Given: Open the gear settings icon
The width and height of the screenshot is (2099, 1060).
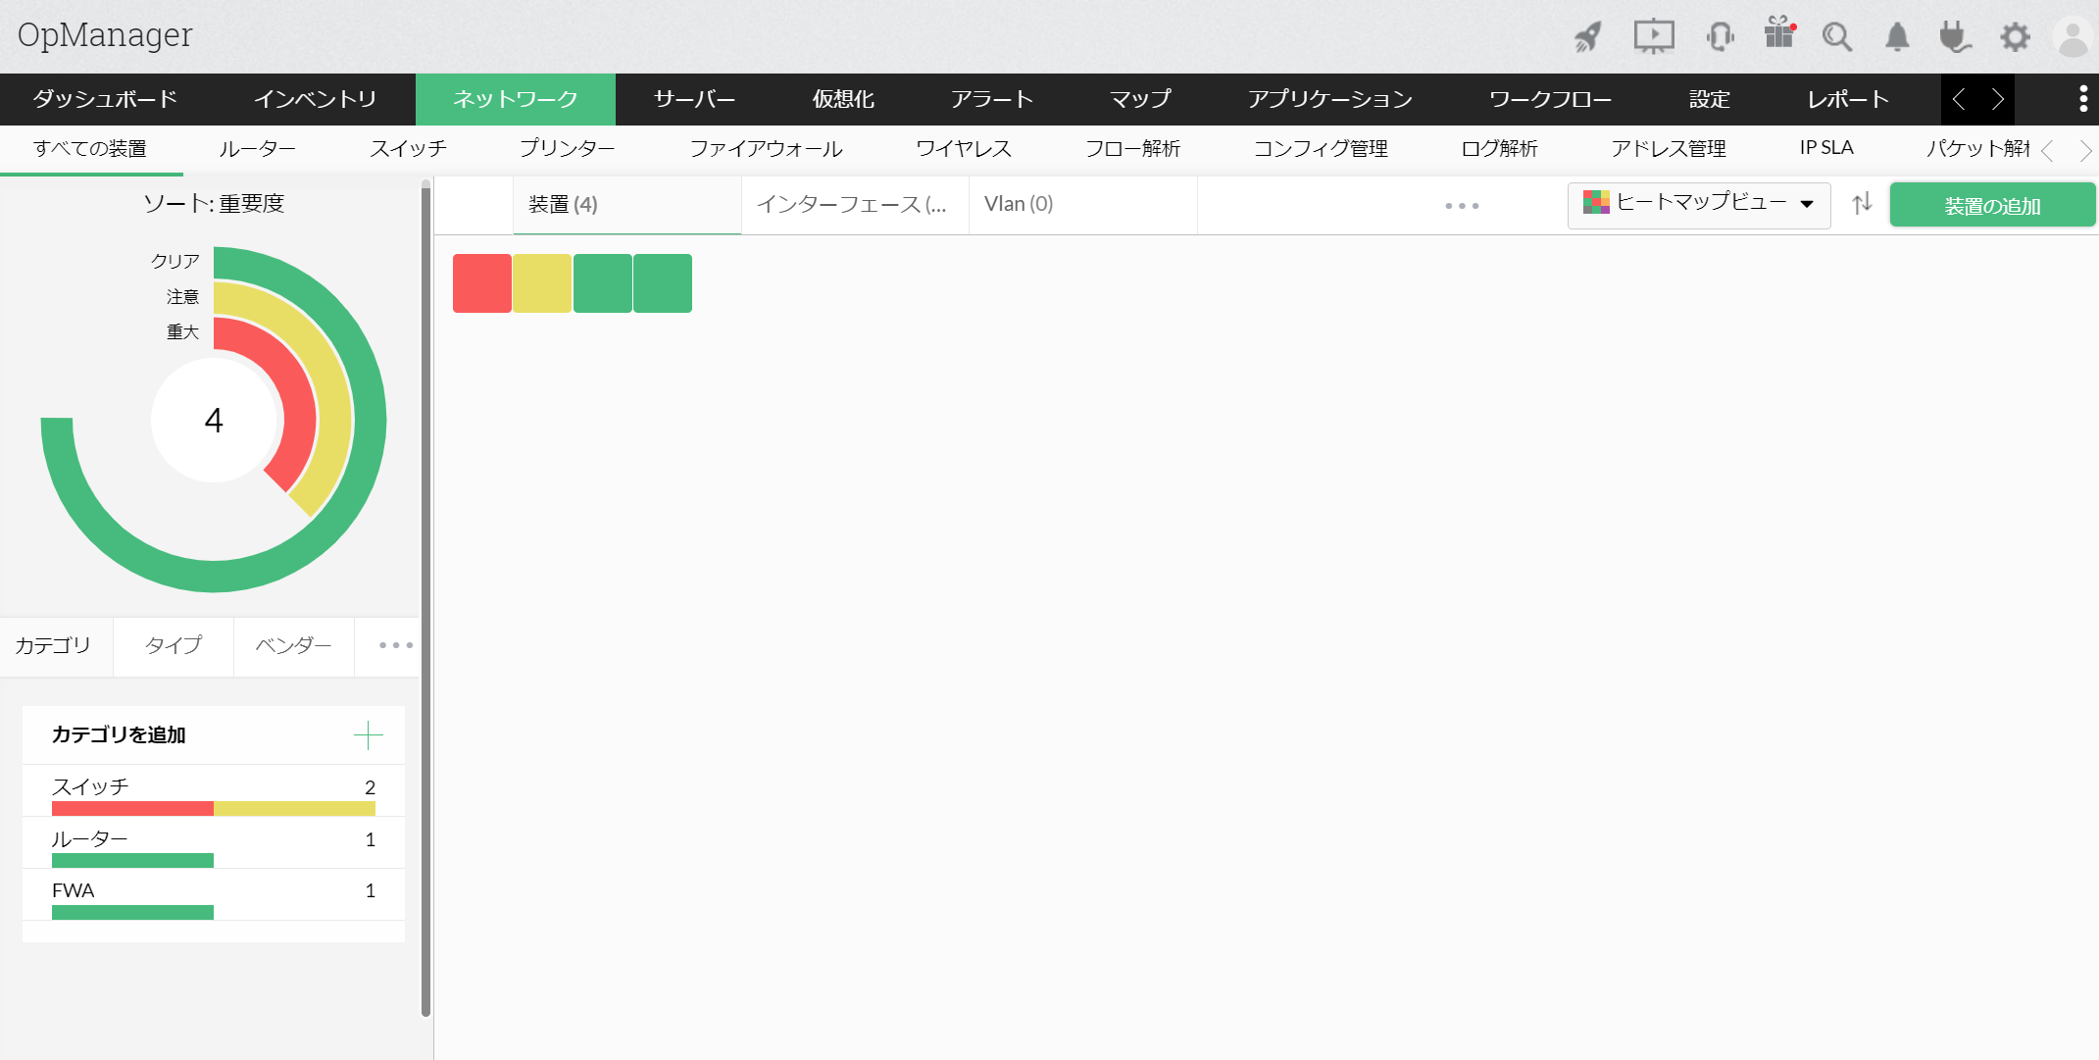Looking at the screenshot, I should click(2015, 37).
